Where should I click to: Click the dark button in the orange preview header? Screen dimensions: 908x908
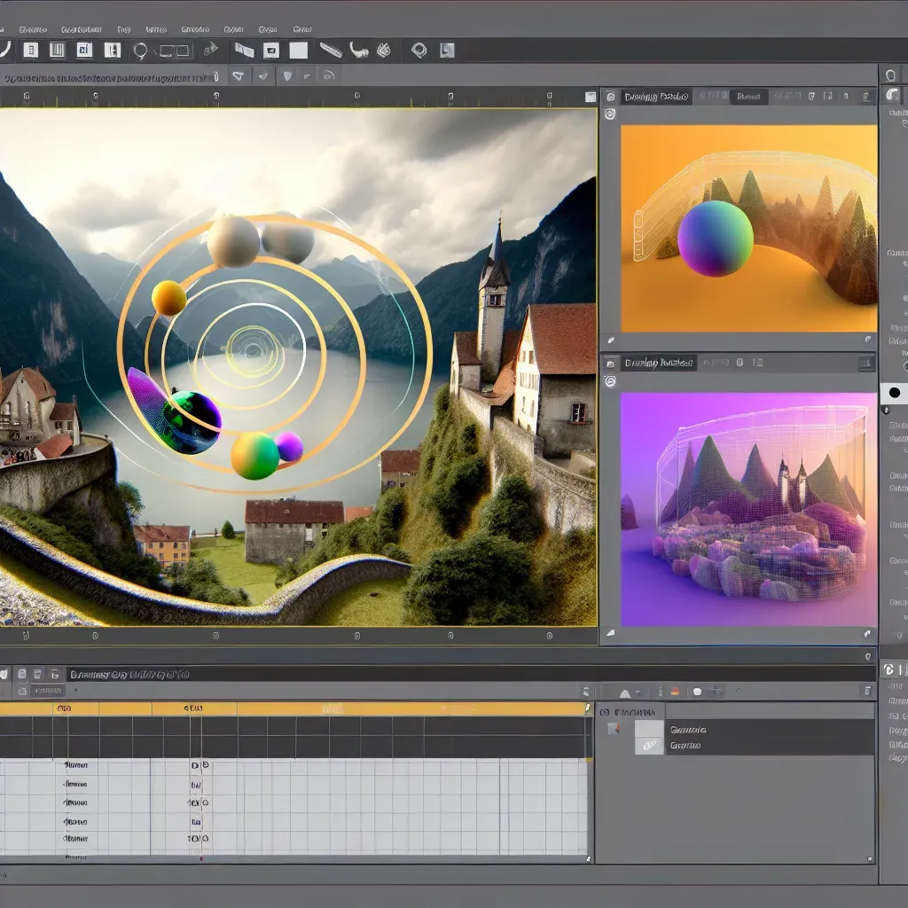point(748,97)
